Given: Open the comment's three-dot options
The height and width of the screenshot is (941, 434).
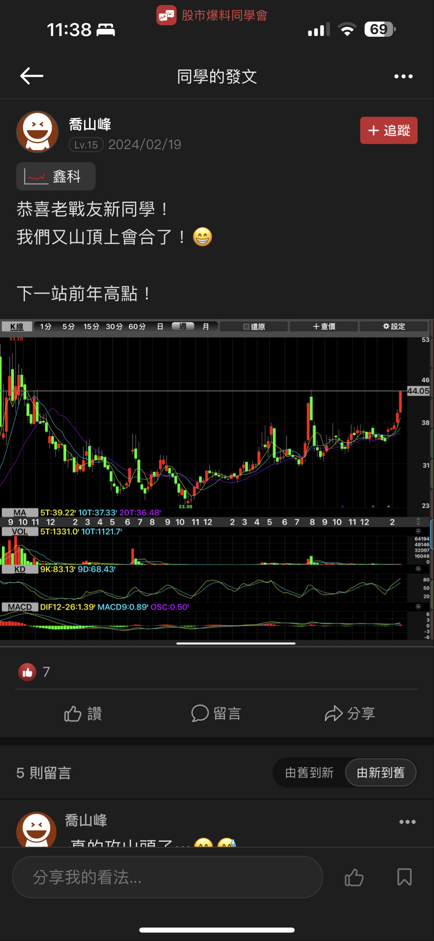Looking at the screenshot, I should tap(407, 822).
